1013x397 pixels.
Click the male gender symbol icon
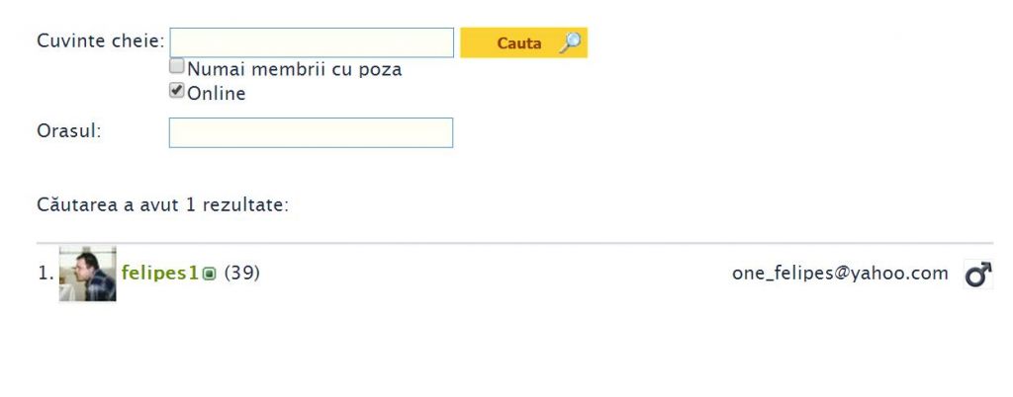click(x=978, y=274)
